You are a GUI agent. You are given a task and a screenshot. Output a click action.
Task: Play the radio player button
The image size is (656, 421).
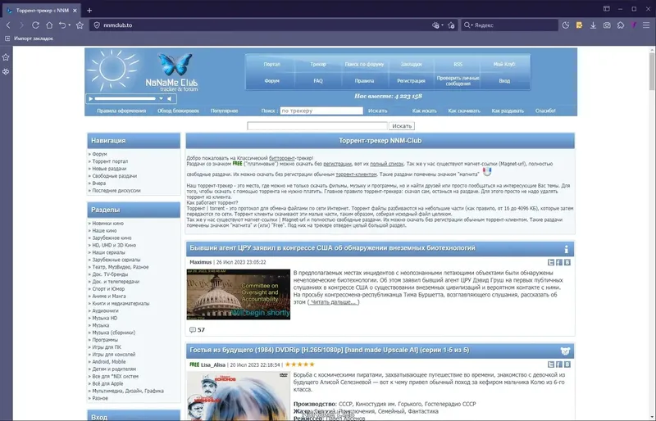(90, 98)
